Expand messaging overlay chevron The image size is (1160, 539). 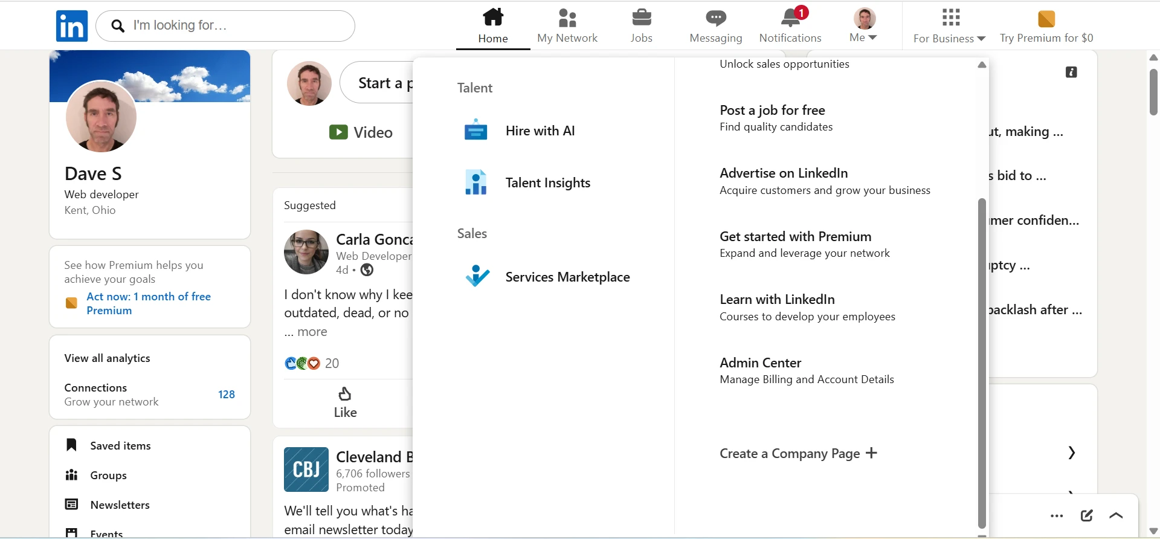tap(1116, 515)
